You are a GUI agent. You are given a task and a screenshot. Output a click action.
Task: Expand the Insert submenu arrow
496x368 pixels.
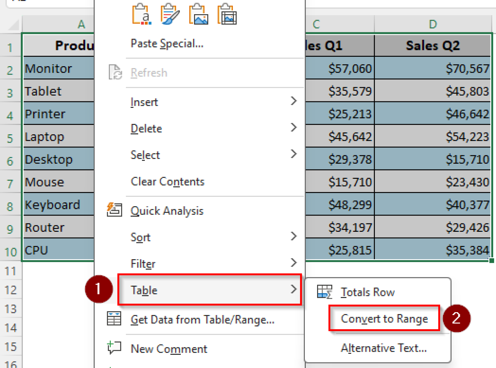coord(294,101)
